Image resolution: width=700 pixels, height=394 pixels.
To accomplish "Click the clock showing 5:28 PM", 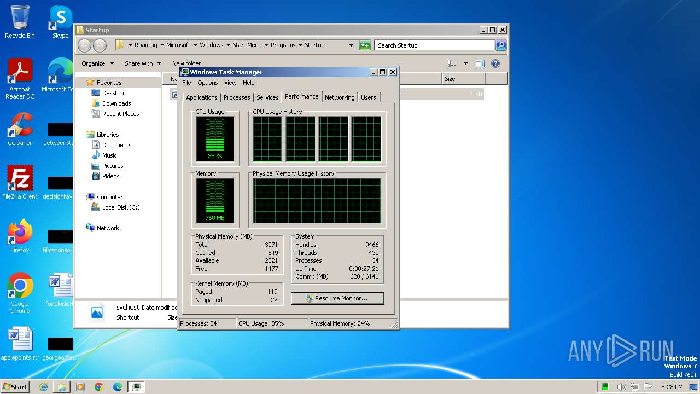I will pos(672,387).
